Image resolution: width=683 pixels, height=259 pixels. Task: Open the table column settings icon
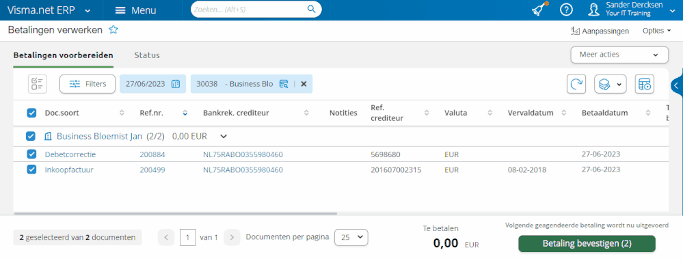click(x=645, y=84)
